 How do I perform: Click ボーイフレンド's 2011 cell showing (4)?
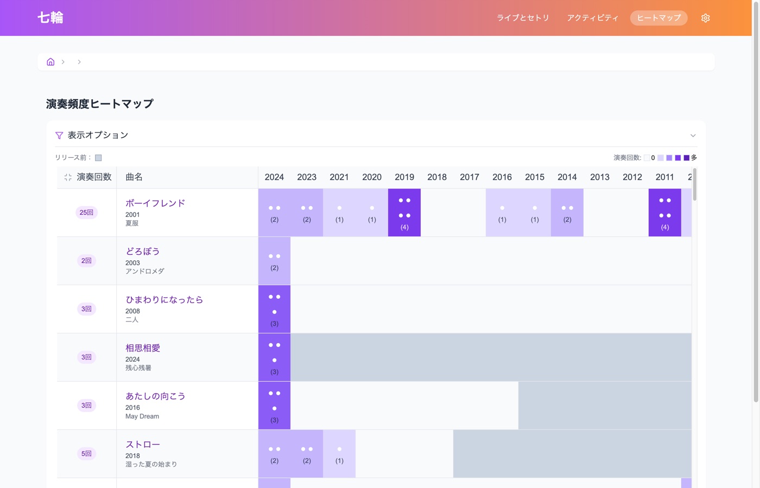(x=665, y=213)
